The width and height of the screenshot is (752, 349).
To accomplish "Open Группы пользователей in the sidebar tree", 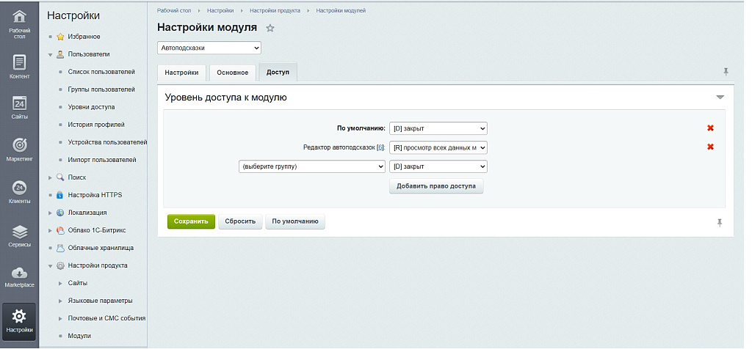I will 101,89.
